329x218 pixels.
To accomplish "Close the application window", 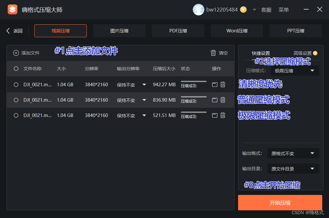I will [320, 9].
